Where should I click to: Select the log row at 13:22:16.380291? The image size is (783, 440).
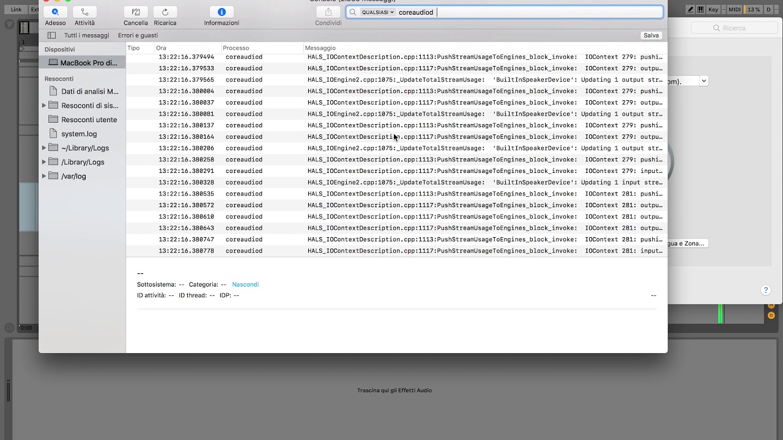tap(396, 171)
